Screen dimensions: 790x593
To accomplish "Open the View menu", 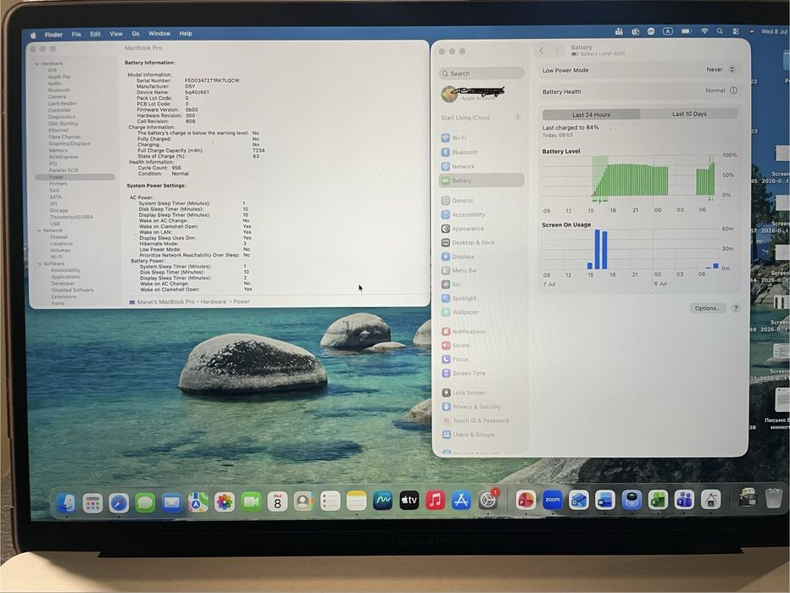I will 116,34.
